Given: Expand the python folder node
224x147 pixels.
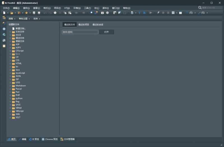Looking at the screenshot, I should [10, 98].
